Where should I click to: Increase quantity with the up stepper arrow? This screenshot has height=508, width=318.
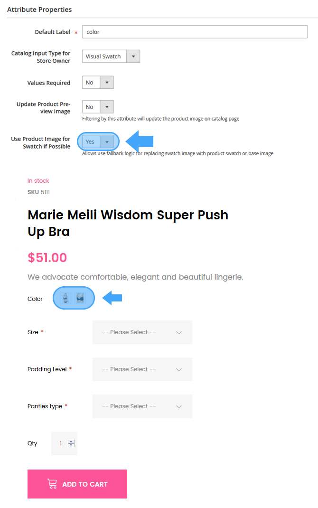click(x=71, y=442)
